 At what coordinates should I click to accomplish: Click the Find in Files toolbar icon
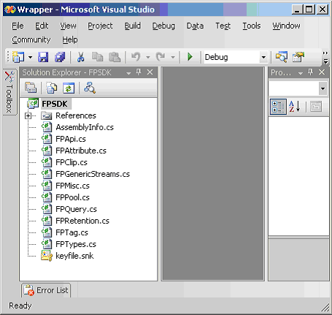point(282,57)
